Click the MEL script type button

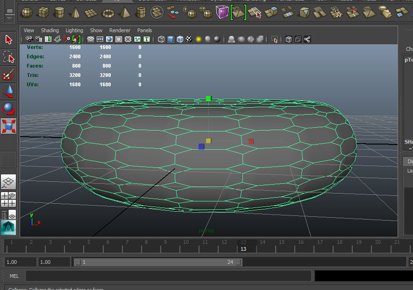[x=14, y=276]
